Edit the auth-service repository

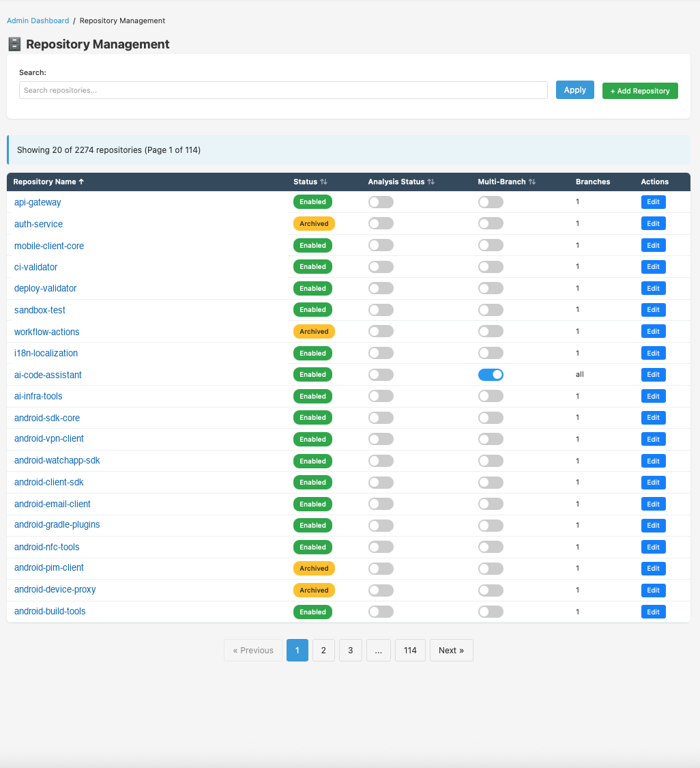[653, 224]
